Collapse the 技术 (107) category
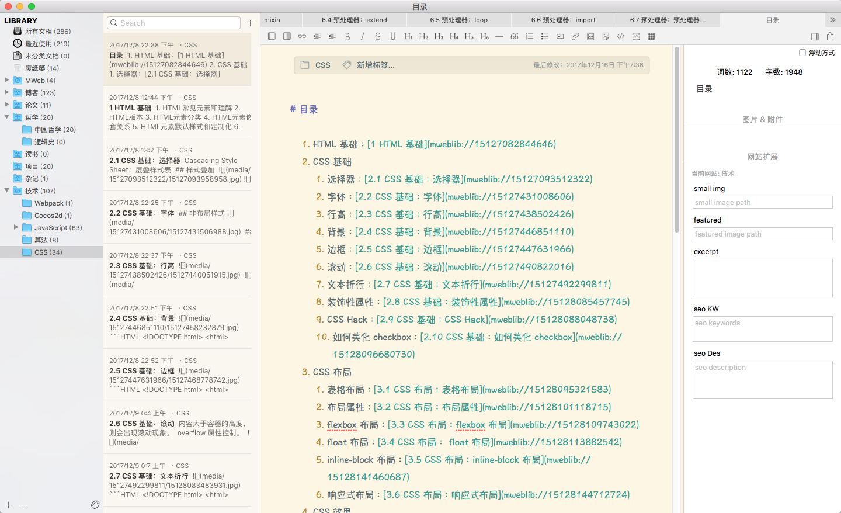This screenshot has width=841, height=513. [7, 190]
